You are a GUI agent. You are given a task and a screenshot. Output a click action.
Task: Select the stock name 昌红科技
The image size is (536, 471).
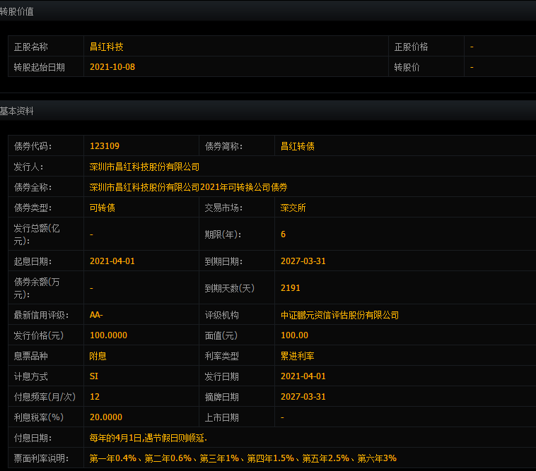pos(106,47)
